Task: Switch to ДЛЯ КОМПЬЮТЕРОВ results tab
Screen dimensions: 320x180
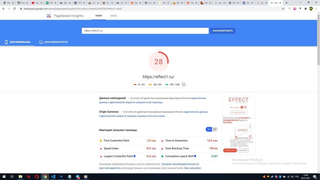Action: pyautogui.click(x=53, y=42)
